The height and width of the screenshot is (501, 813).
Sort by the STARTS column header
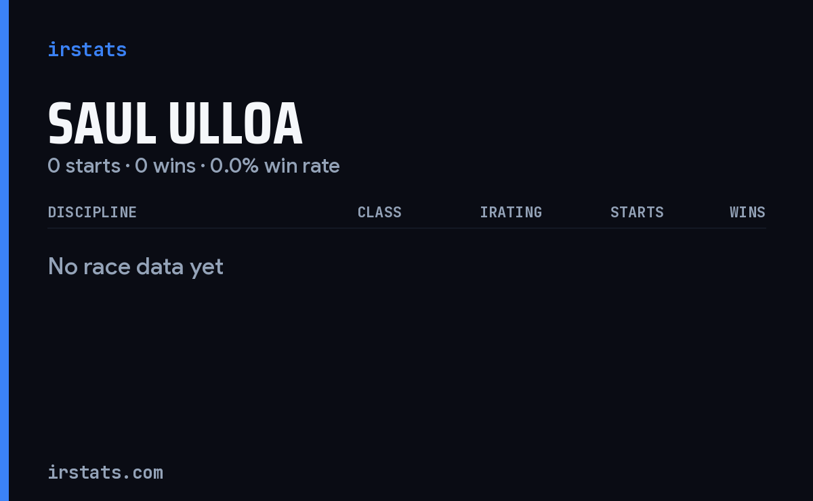point(637,212)
